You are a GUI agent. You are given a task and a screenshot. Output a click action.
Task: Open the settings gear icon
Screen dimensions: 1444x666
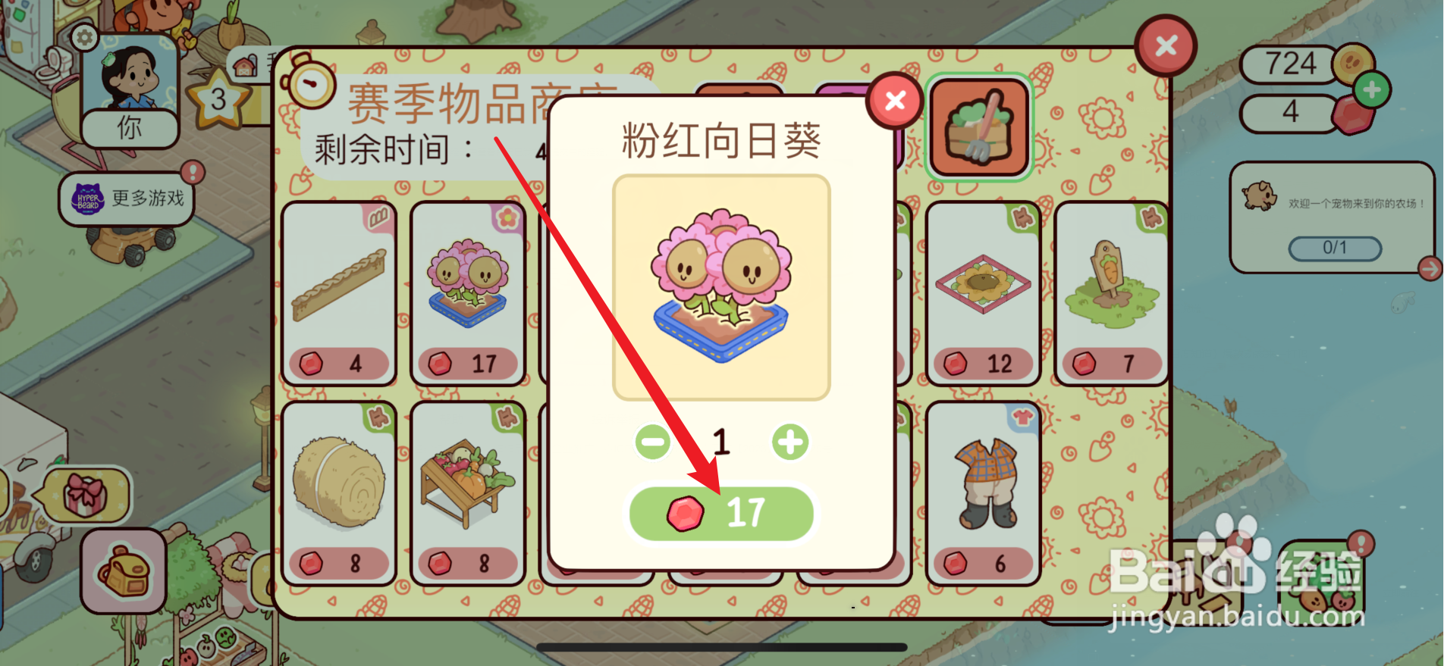(x=84, y=37)
